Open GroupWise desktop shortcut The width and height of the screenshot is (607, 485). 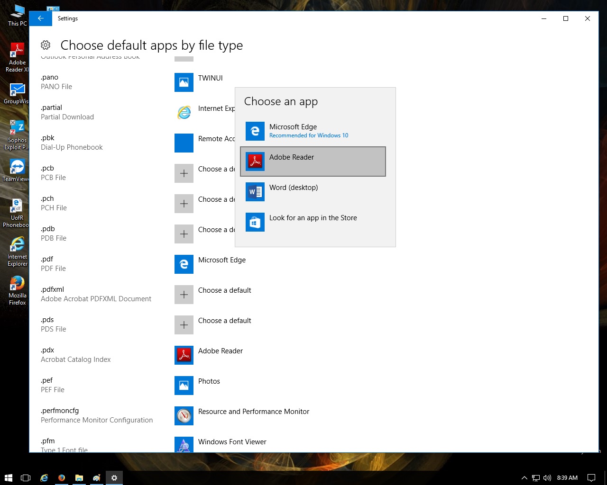pos(17,93)
